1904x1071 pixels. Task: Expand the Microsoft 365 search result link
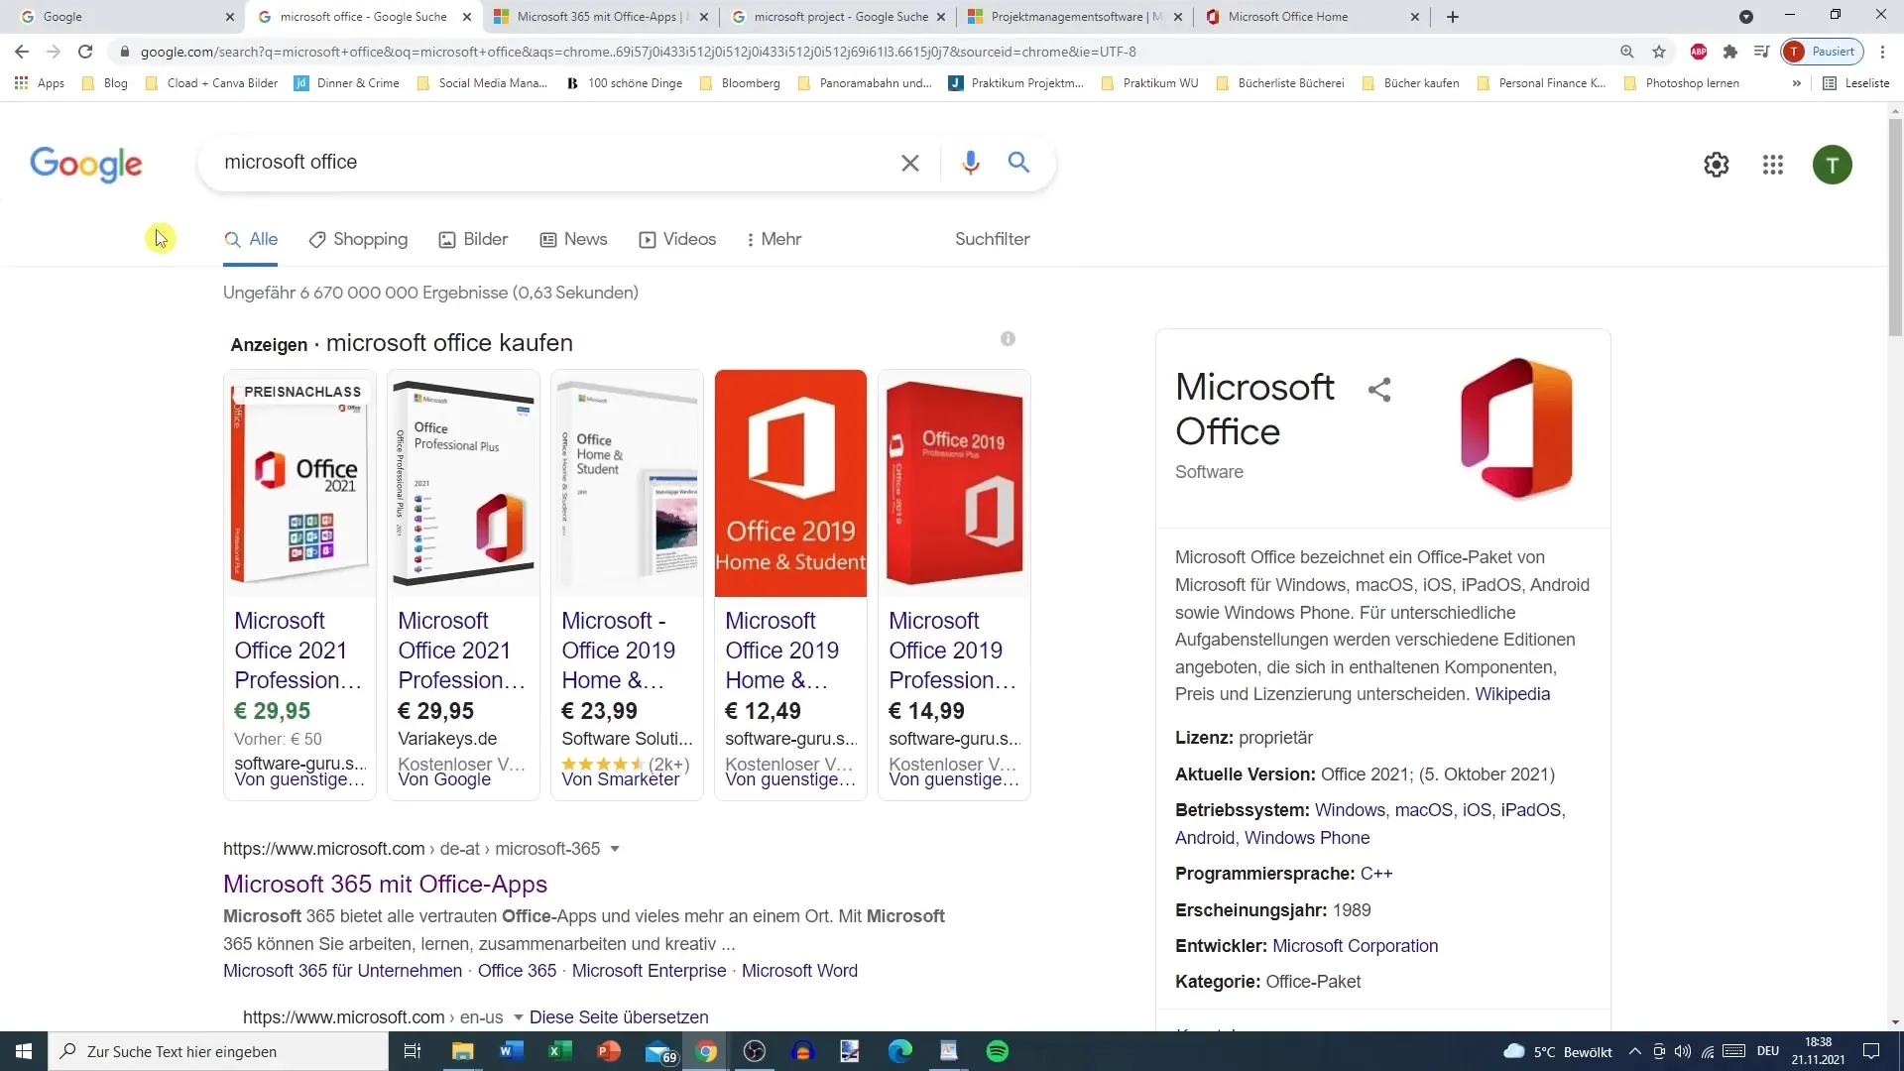(x=615, y=849)
